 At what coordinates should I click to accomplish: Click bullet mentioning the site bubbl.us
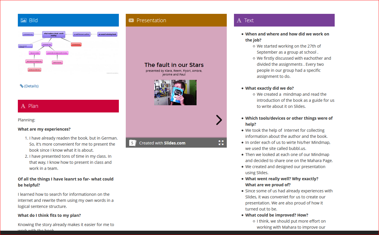tap(288, 145)
